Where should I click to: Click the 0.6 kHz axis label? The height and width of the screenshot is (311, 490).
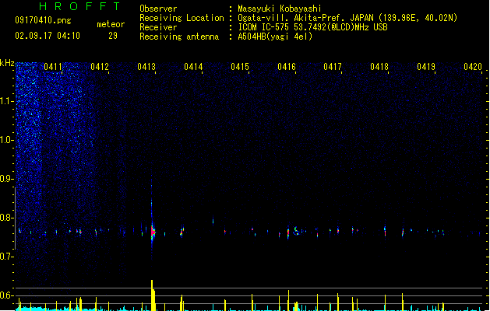pos(6,295)
